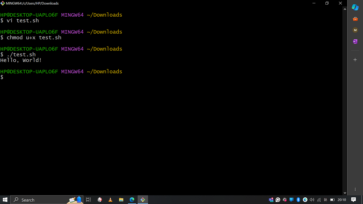Open the sidebar overflow menu (three dots)
Screen dimensions: 363x204
pos(355,189)
